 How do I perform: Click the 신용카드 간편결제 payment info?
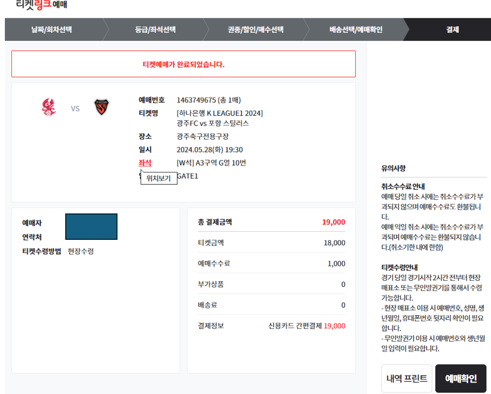click(307, 326)
